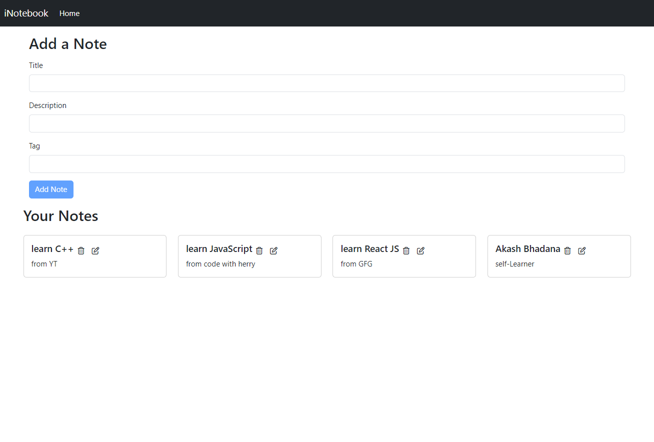654x442 pixels.
Task: Select the learn JavaScript card heading
Action: pyautogui.click(x=219, y=249)
